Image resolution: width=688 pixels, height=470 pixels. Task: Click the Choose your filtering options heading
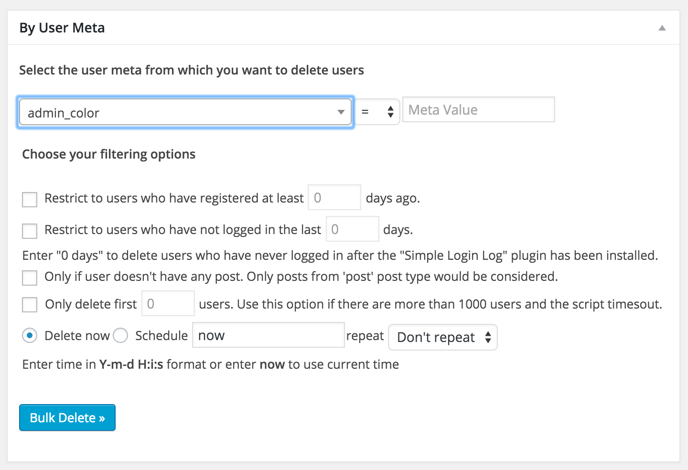[109, 154]
